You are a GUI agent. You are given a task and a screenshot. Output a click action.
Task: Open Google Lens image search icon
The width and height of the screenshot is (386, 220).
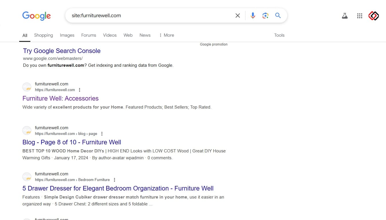265,15
